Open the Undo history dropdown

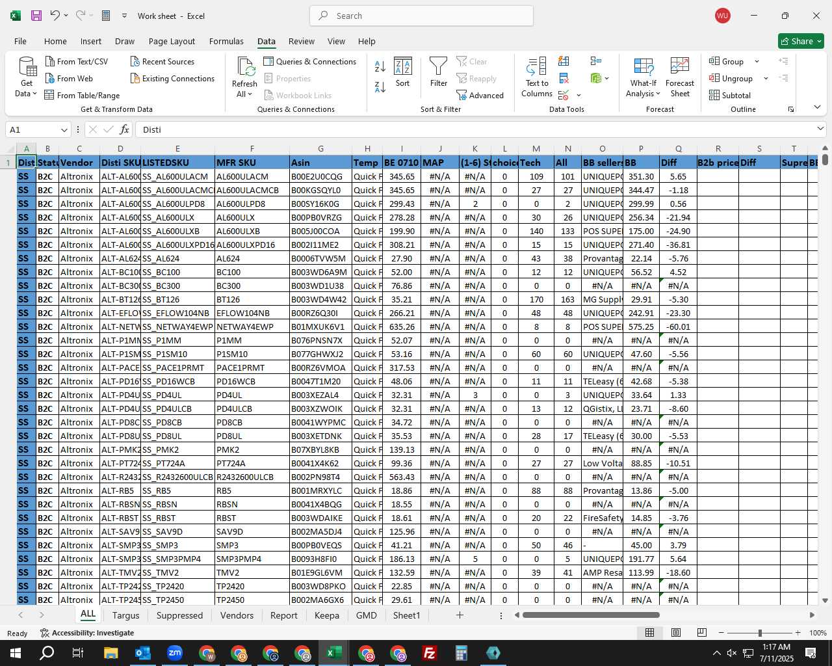[x=66, y=16]
